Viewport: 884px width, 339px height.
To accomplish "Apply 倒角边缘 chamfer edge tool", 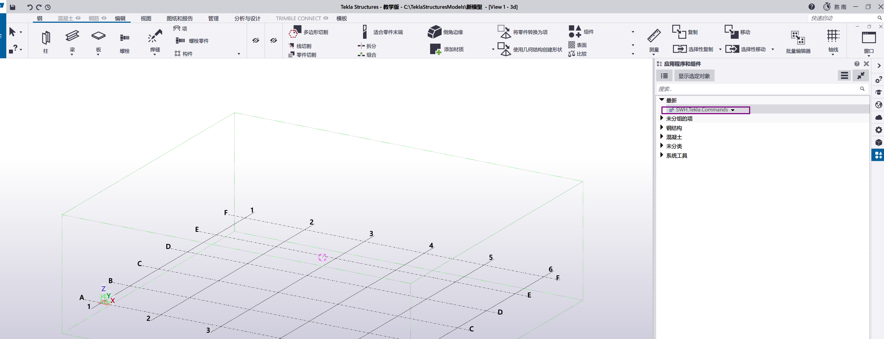I will (x=445, y=32).
